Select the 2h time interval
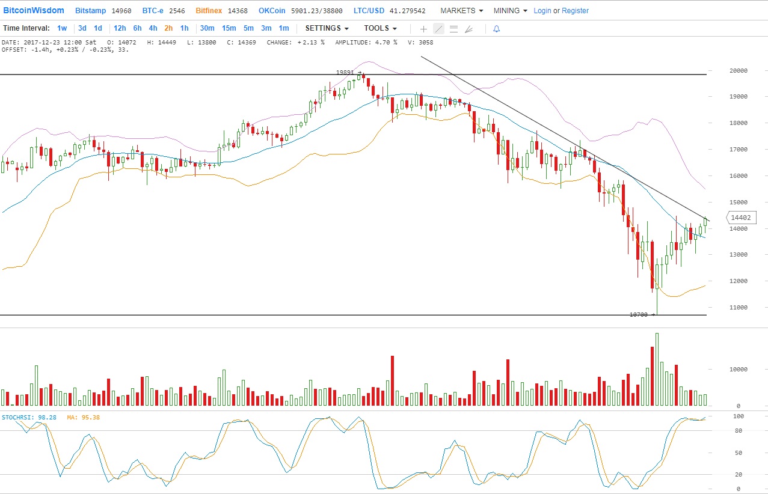 (x=168, y=28)
